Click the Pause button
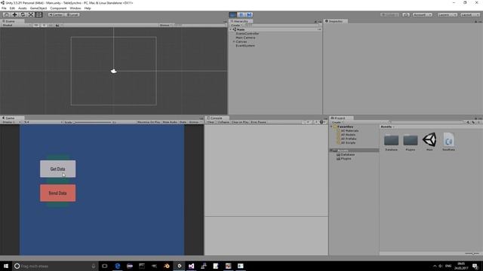 click(x=241, y=15)
